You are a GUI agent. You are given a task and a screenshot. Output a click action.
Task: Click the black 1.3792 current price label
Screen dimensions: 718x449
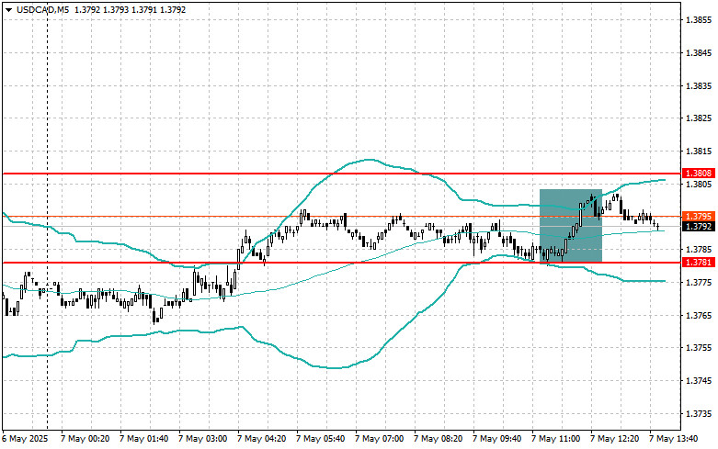pos(699,226)
